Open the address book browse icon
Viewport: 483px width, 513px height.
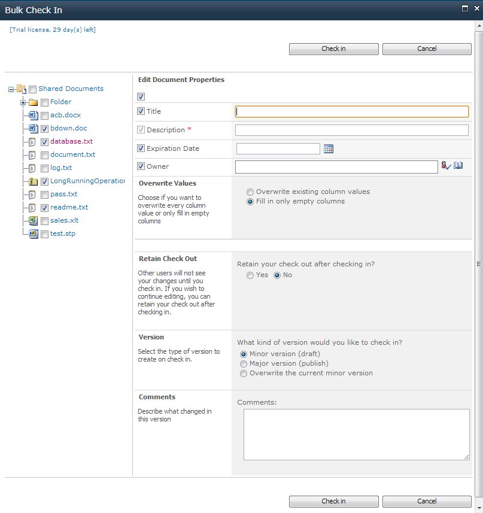458,166
